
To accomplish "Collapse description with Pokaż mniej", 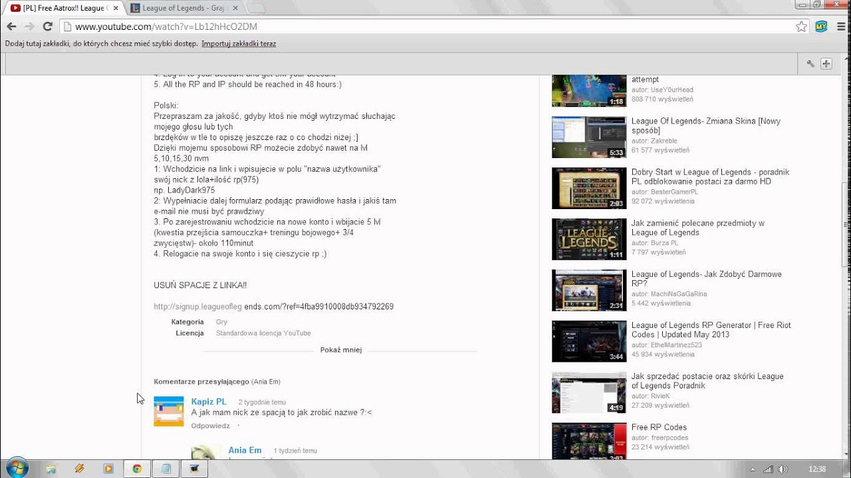I will pos(341,350).
